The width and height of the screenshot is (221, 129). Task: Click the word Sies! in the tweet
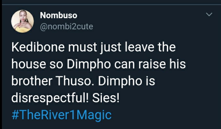106,99
